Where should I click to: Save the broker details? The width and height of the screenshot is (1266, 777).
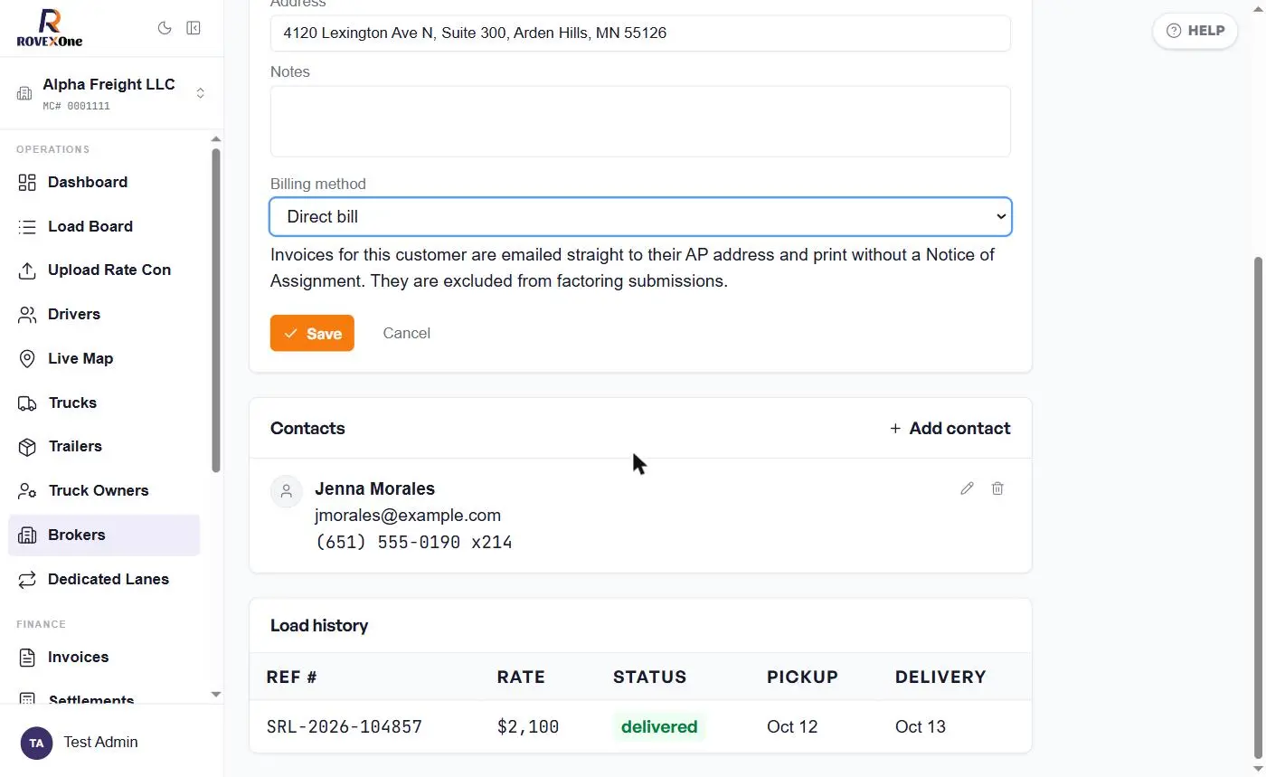click(312, 333)
